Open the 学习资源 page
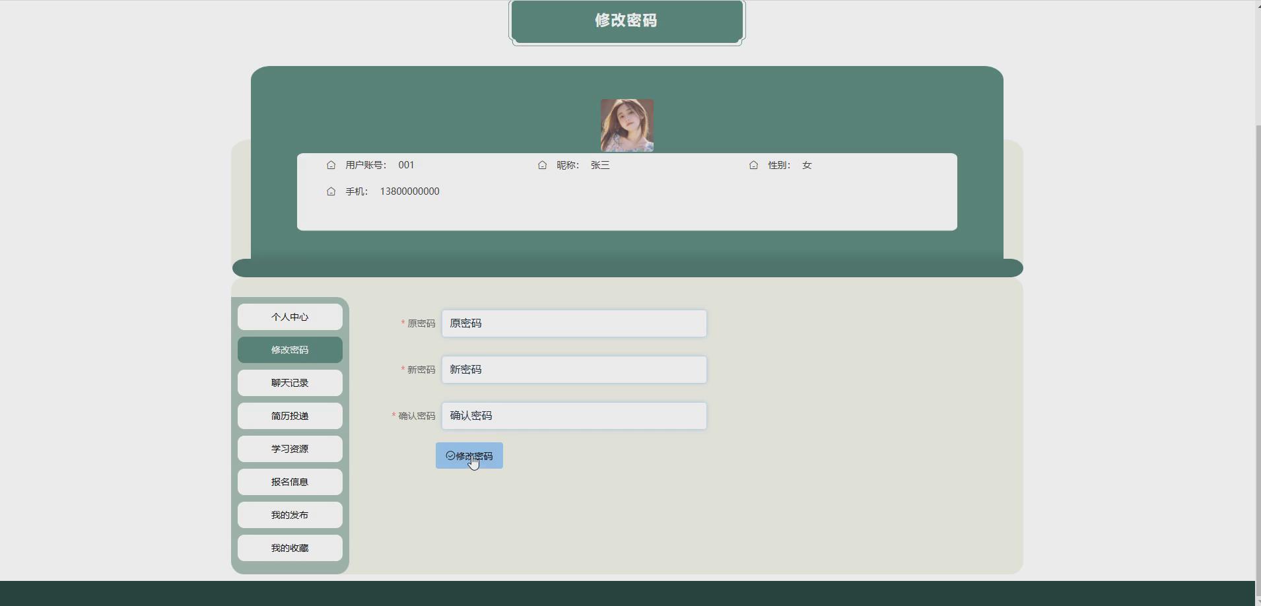Viewport: 1261px width, 606px height. click(290, 448)
